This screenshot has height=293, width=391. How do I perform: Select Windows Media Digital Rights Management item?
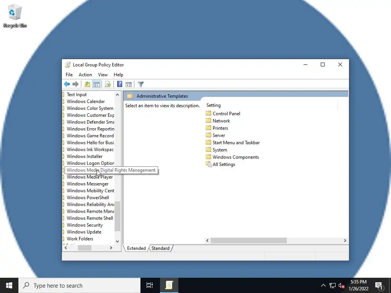click(111, 170)
